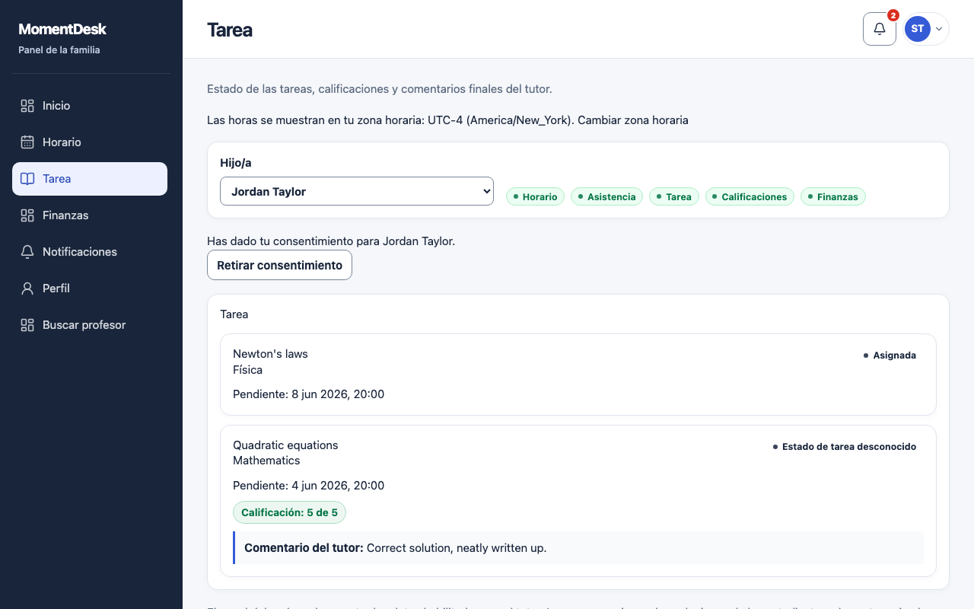This screenshot has height=609, width=974.
Task: Click the Finanzas grid icon
Action: coord(27,215)
